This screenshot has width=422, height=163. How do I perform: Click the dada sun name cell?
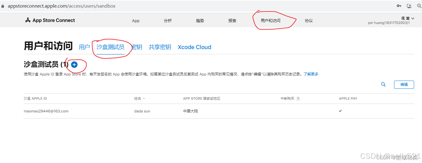pyautogui.click(x=142, y=111)
